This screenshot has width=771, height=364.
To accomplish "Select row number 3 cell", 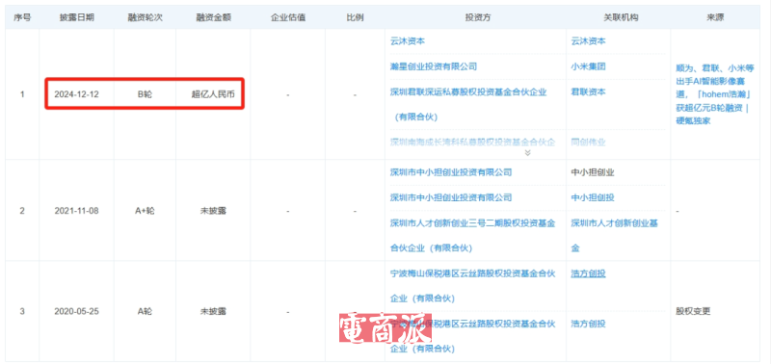I will [x=22, y=311].
